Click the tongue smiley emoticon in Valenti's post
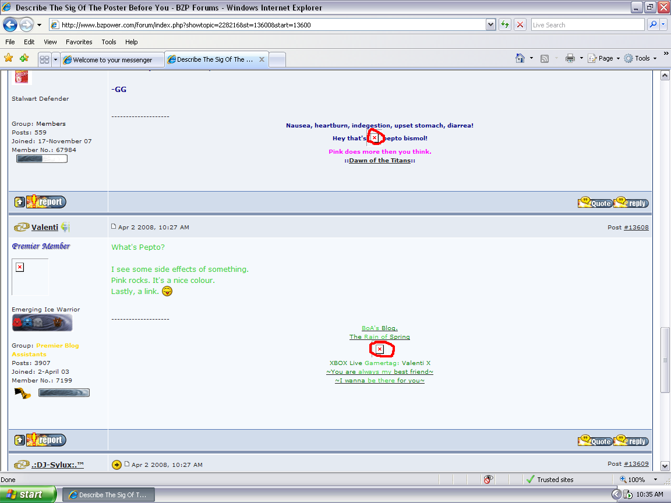The height and width of the screenshot is (503, 671). point(167,291)
